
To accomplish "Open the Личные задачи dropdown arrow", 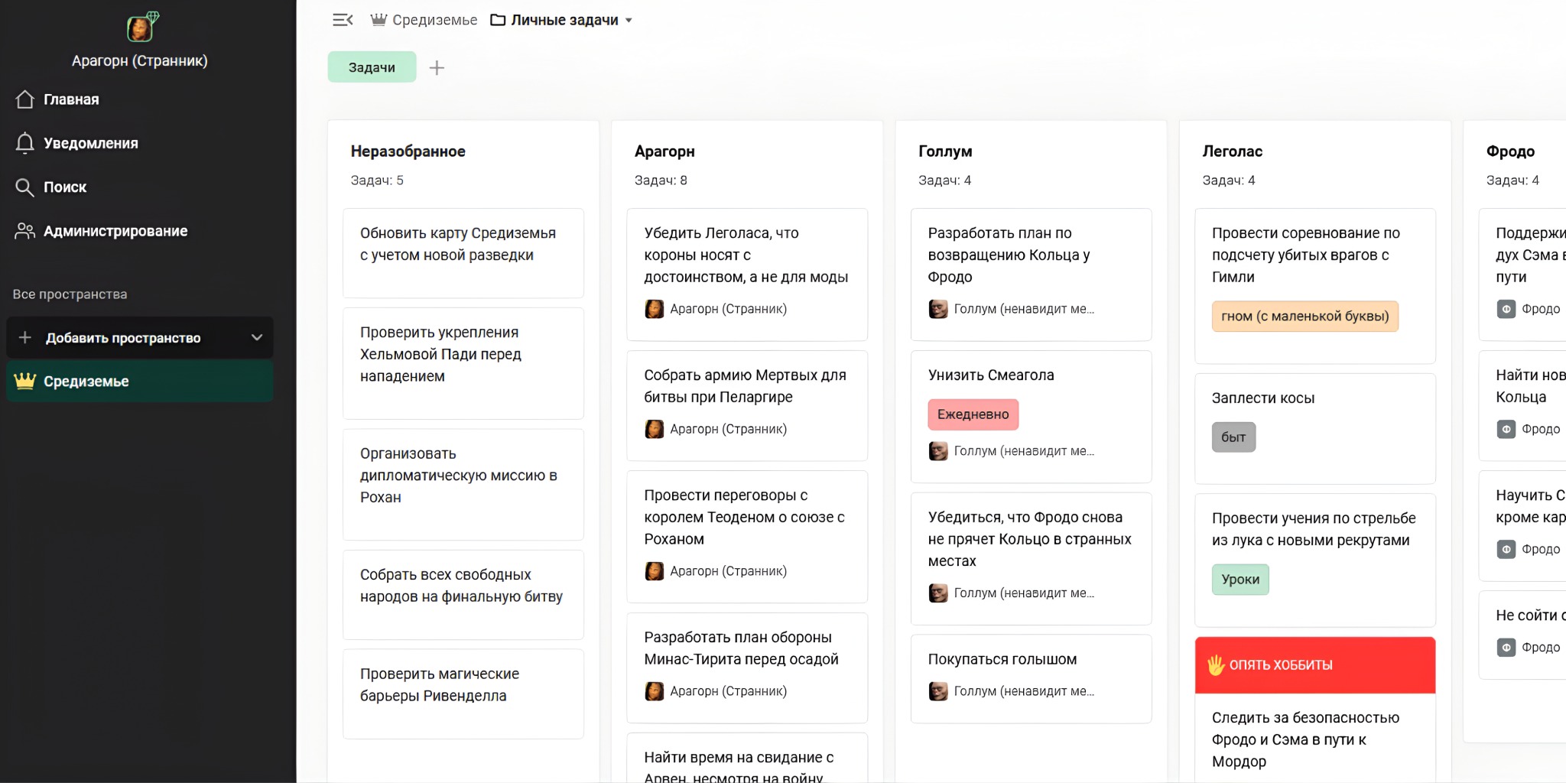I will pyautogui.click(x=629, y=21).
